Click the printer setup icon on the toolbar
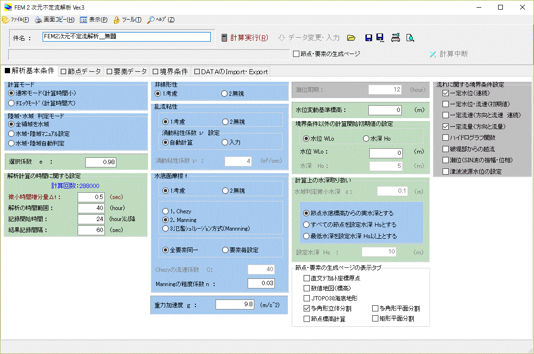 395,37
